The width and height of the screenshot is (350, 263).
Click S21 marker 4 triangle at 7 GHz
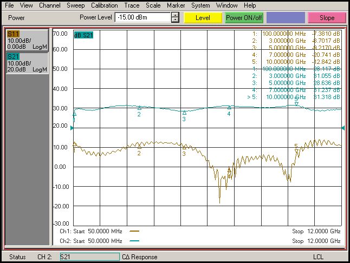coord(229,108)
